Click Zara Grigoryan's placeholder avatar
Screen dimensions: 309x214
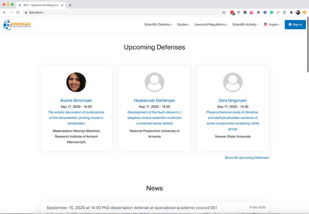(233, 82)
